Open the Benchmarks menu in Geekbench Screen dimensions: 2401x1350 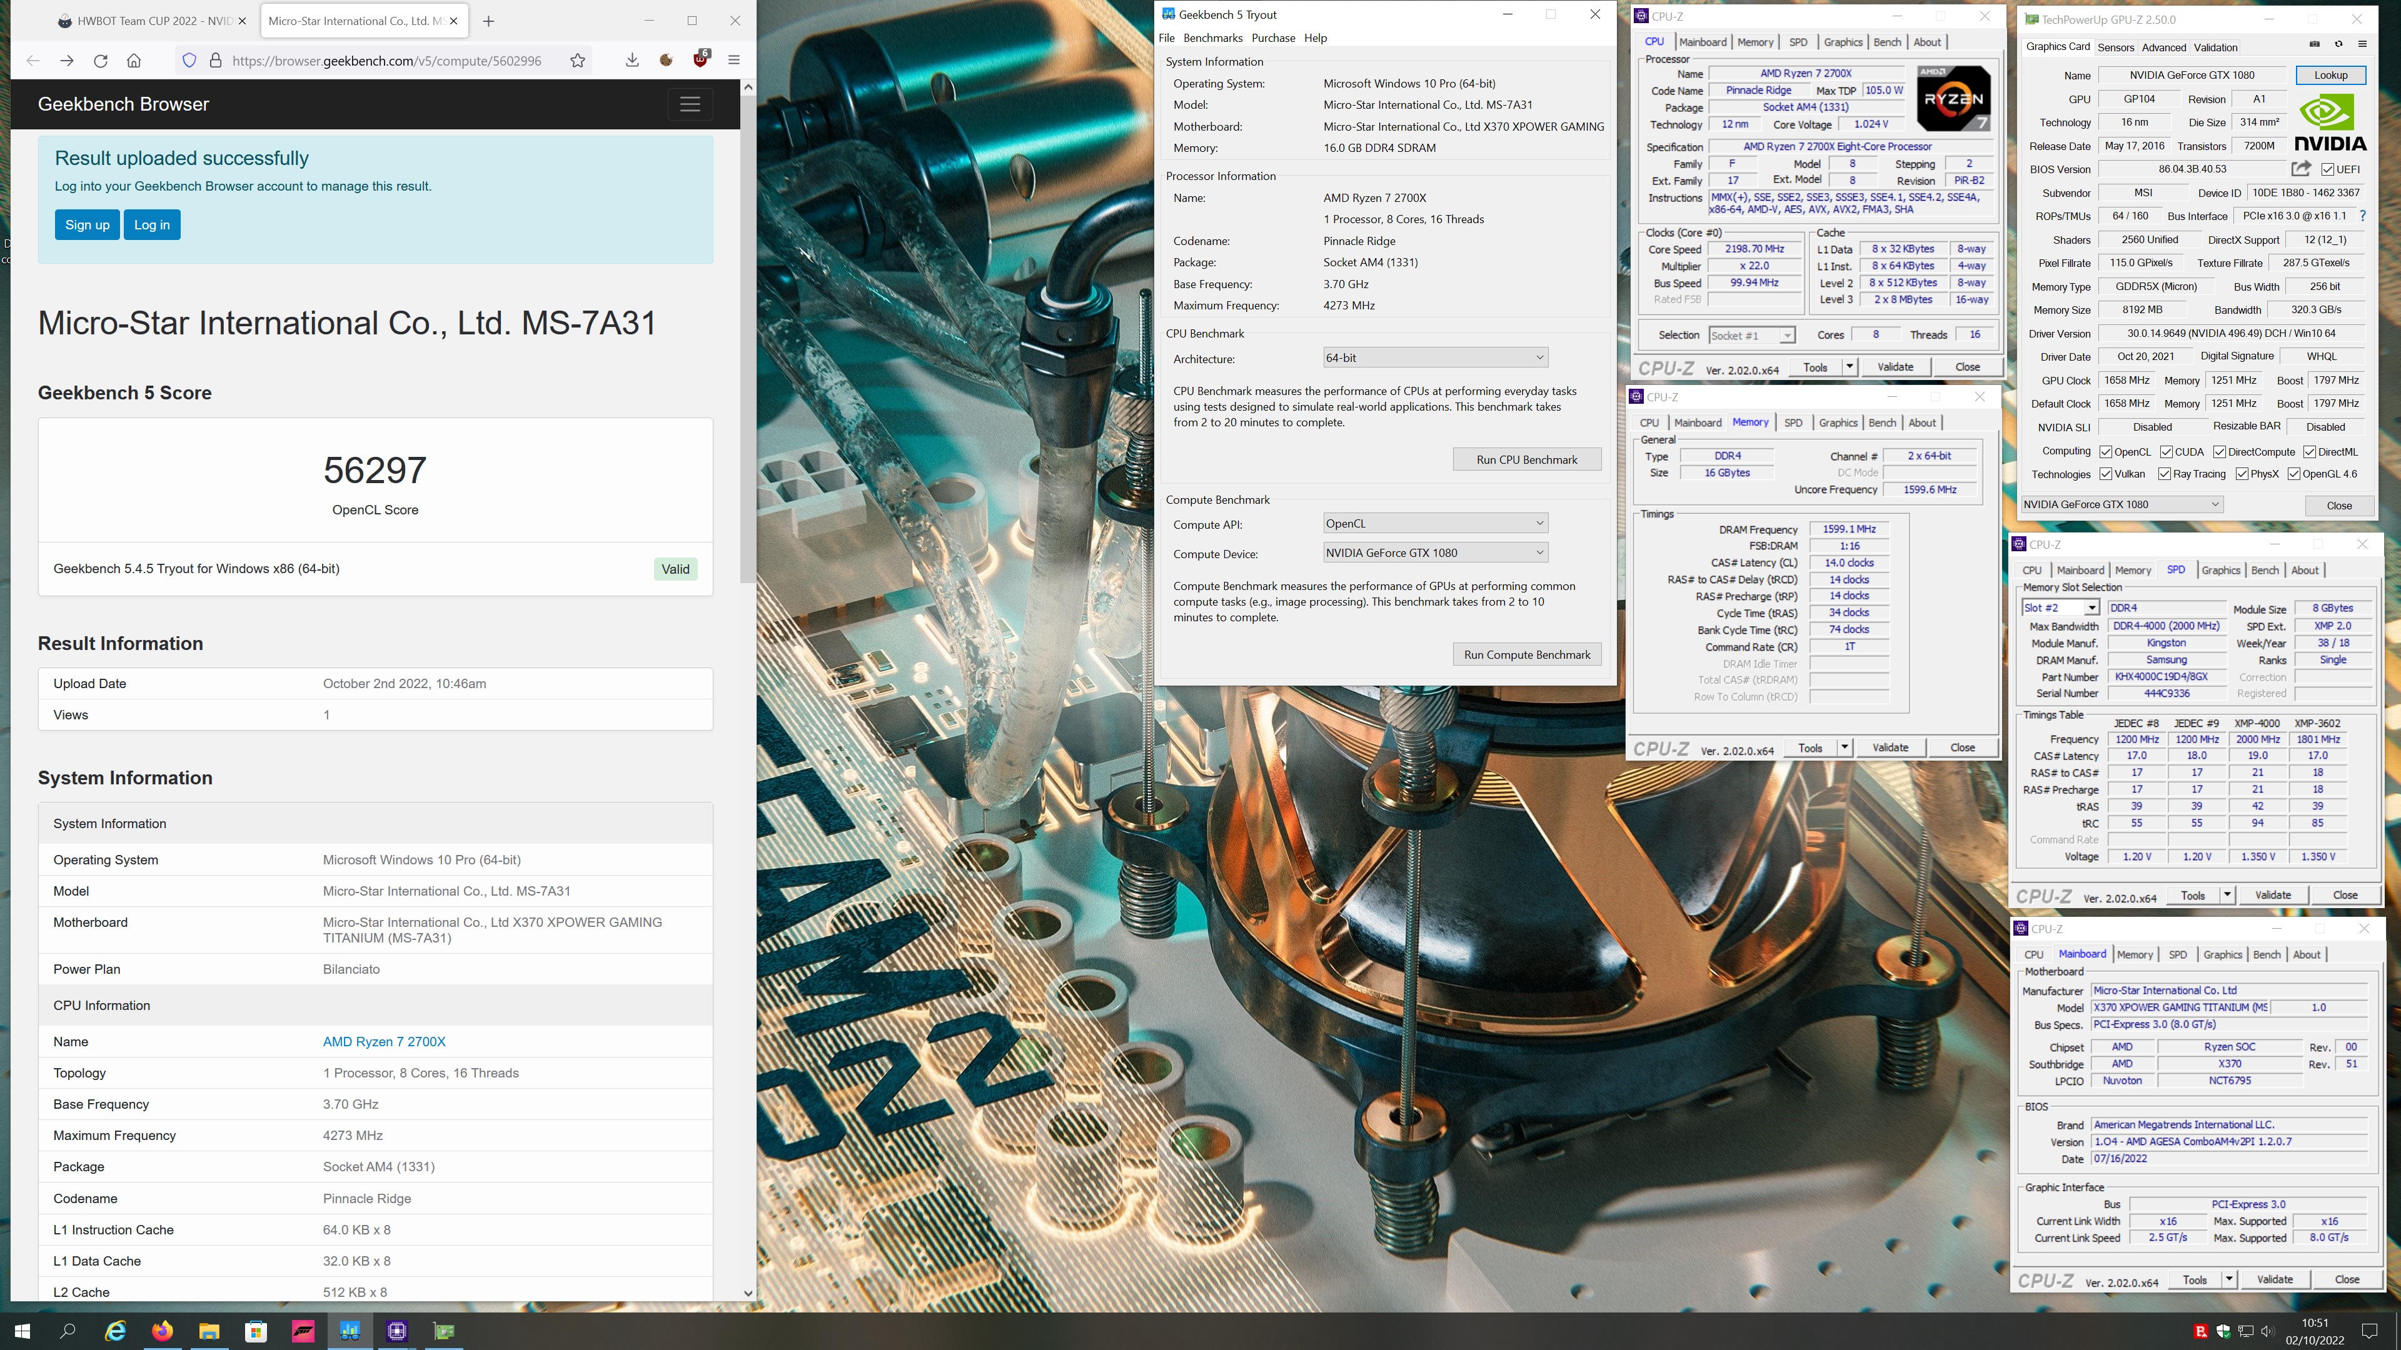1212,38
